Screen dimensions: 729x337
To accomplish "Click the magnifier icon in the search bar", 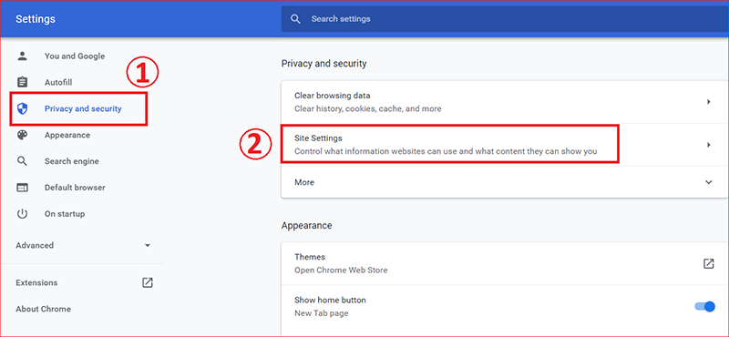I will (295, 19).
